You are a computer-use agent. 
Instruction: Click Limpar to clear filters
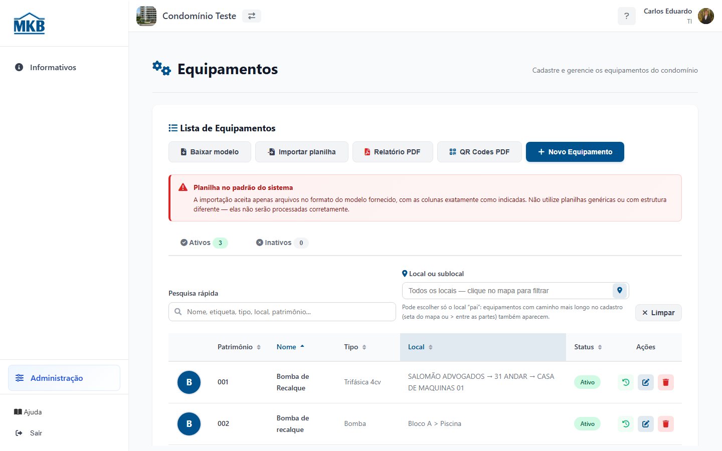[x=658, y=313]
